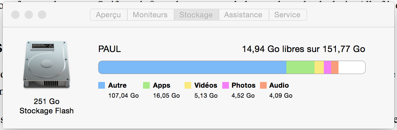
Task: Click the orange Audio segment in storage bar
Action: [x=335, y=67]
